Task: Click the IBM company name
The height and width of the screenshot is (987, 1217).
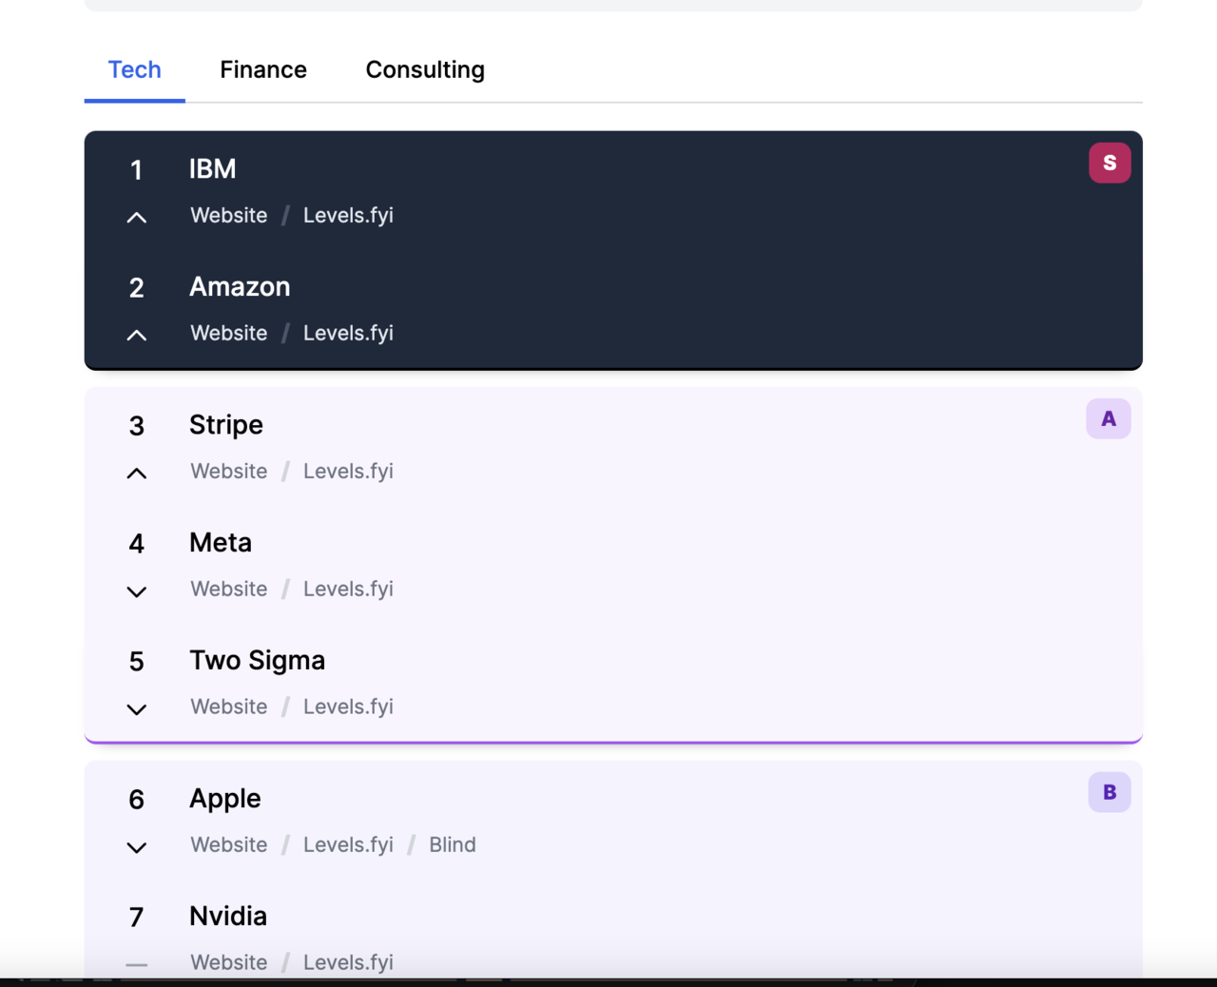Action: (213, 169)
